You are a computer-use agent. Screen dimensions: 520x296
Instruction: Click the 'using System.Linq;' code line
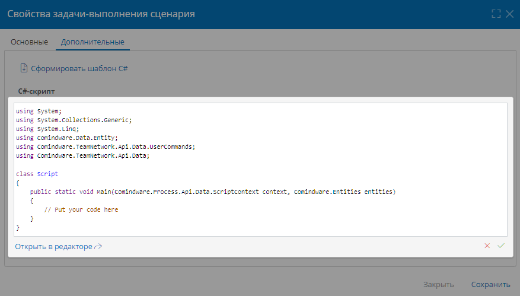point(47,129)
